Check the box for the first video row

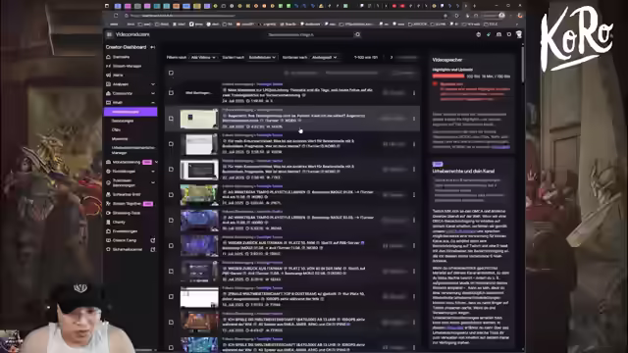point(171,93)
